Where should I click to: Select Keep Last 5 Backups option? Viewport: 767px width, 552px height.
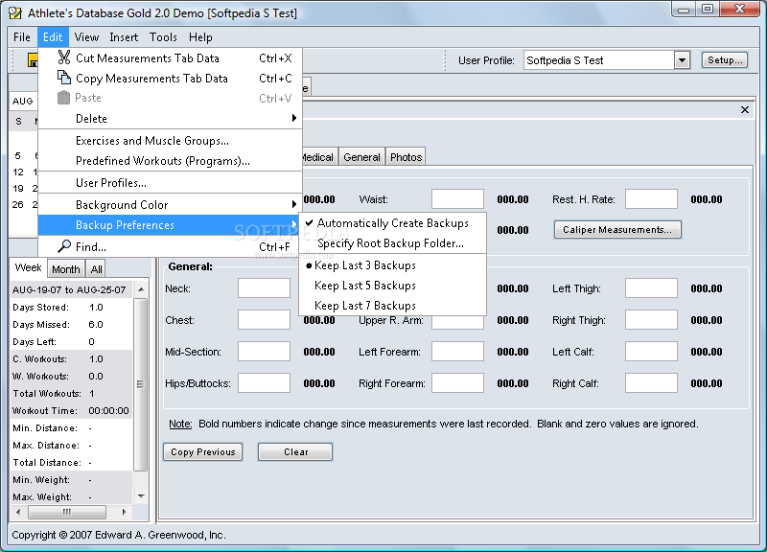392,286
